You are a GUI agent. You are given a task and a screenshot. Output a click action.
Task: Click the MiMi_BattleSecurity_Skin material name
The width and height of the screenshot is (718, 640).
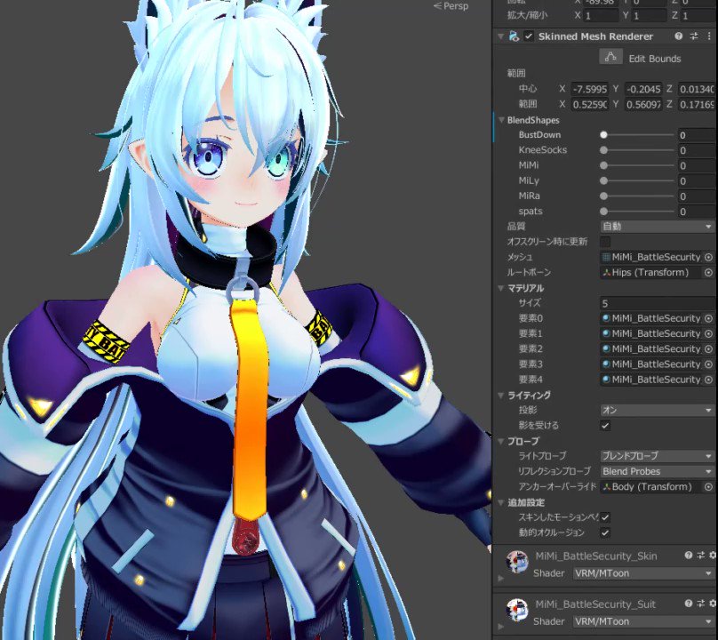pos(595,556)
